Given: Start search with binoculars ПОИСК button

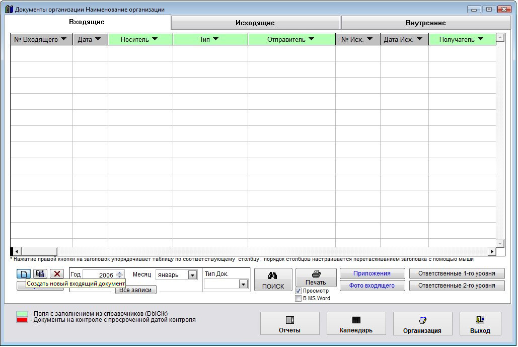Looking at the screenshot, I should point(273,280).
